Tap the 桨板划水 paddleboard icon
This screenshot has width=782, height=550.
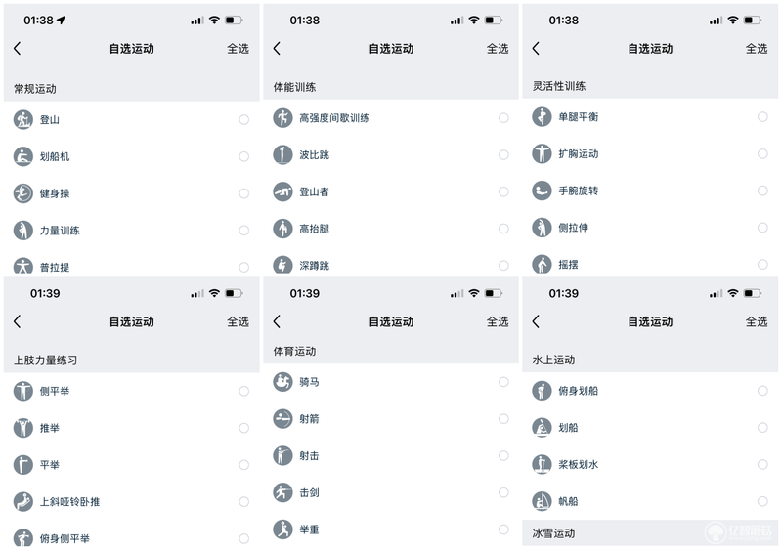pyautogui.click(x=542, y=464)
